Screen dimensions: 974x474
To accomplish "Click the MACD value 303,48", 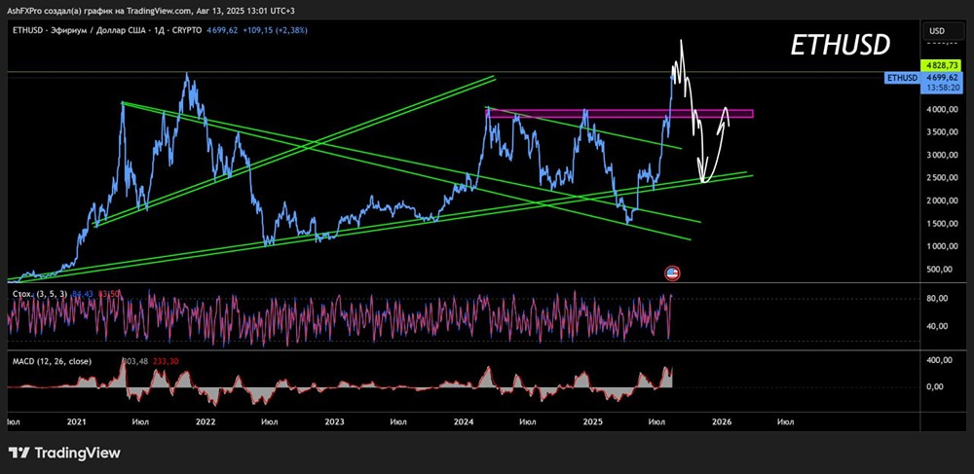I will click(x=134, y=361).
